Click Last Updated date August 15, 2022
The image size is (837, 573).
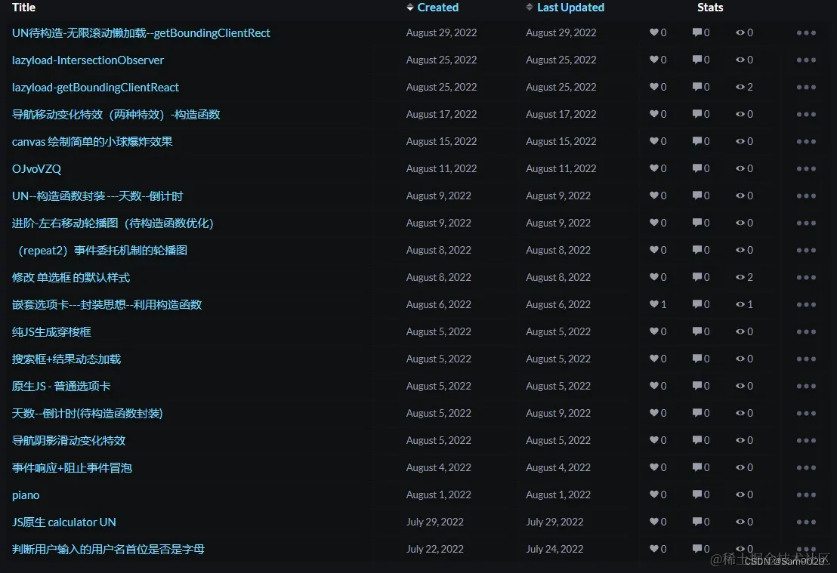[561, 141]
